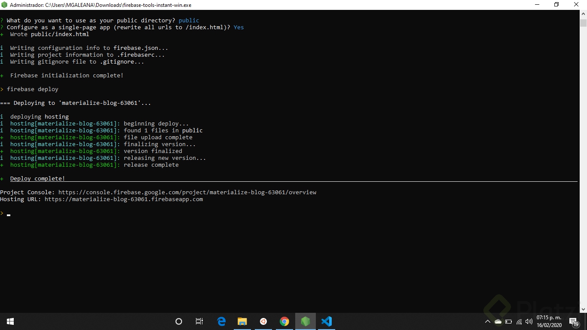Viewport: 587px width, 330px height.
Task: Click the 'deploying hosting' line
Action: pos(40,116)
